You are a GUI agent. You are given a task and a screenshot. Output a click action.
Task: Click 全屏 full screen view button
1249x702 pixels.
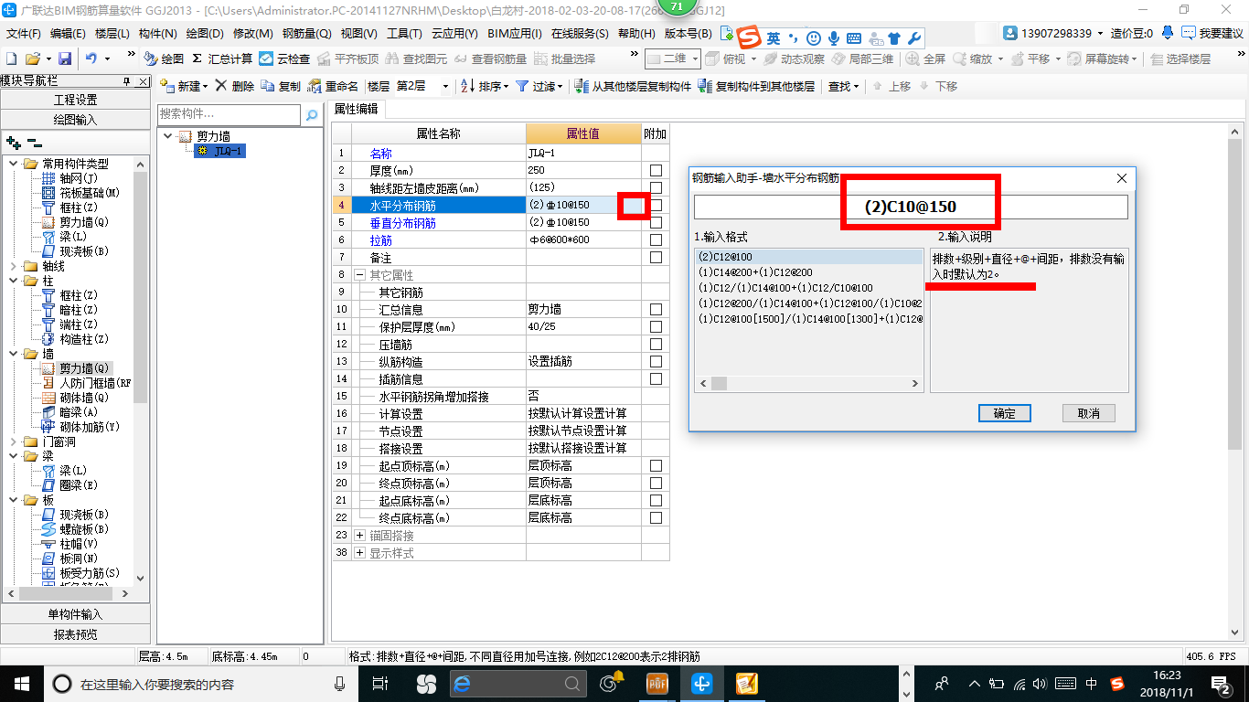[926, 58]
